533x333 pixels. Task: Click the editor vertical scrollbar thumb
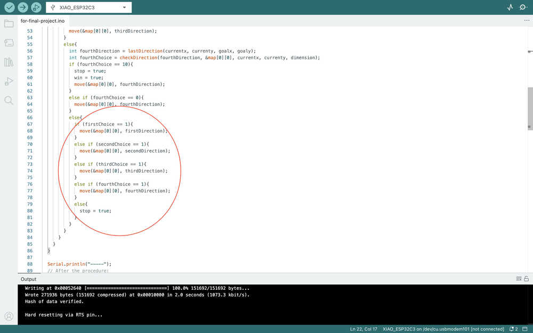coord(530,109)
